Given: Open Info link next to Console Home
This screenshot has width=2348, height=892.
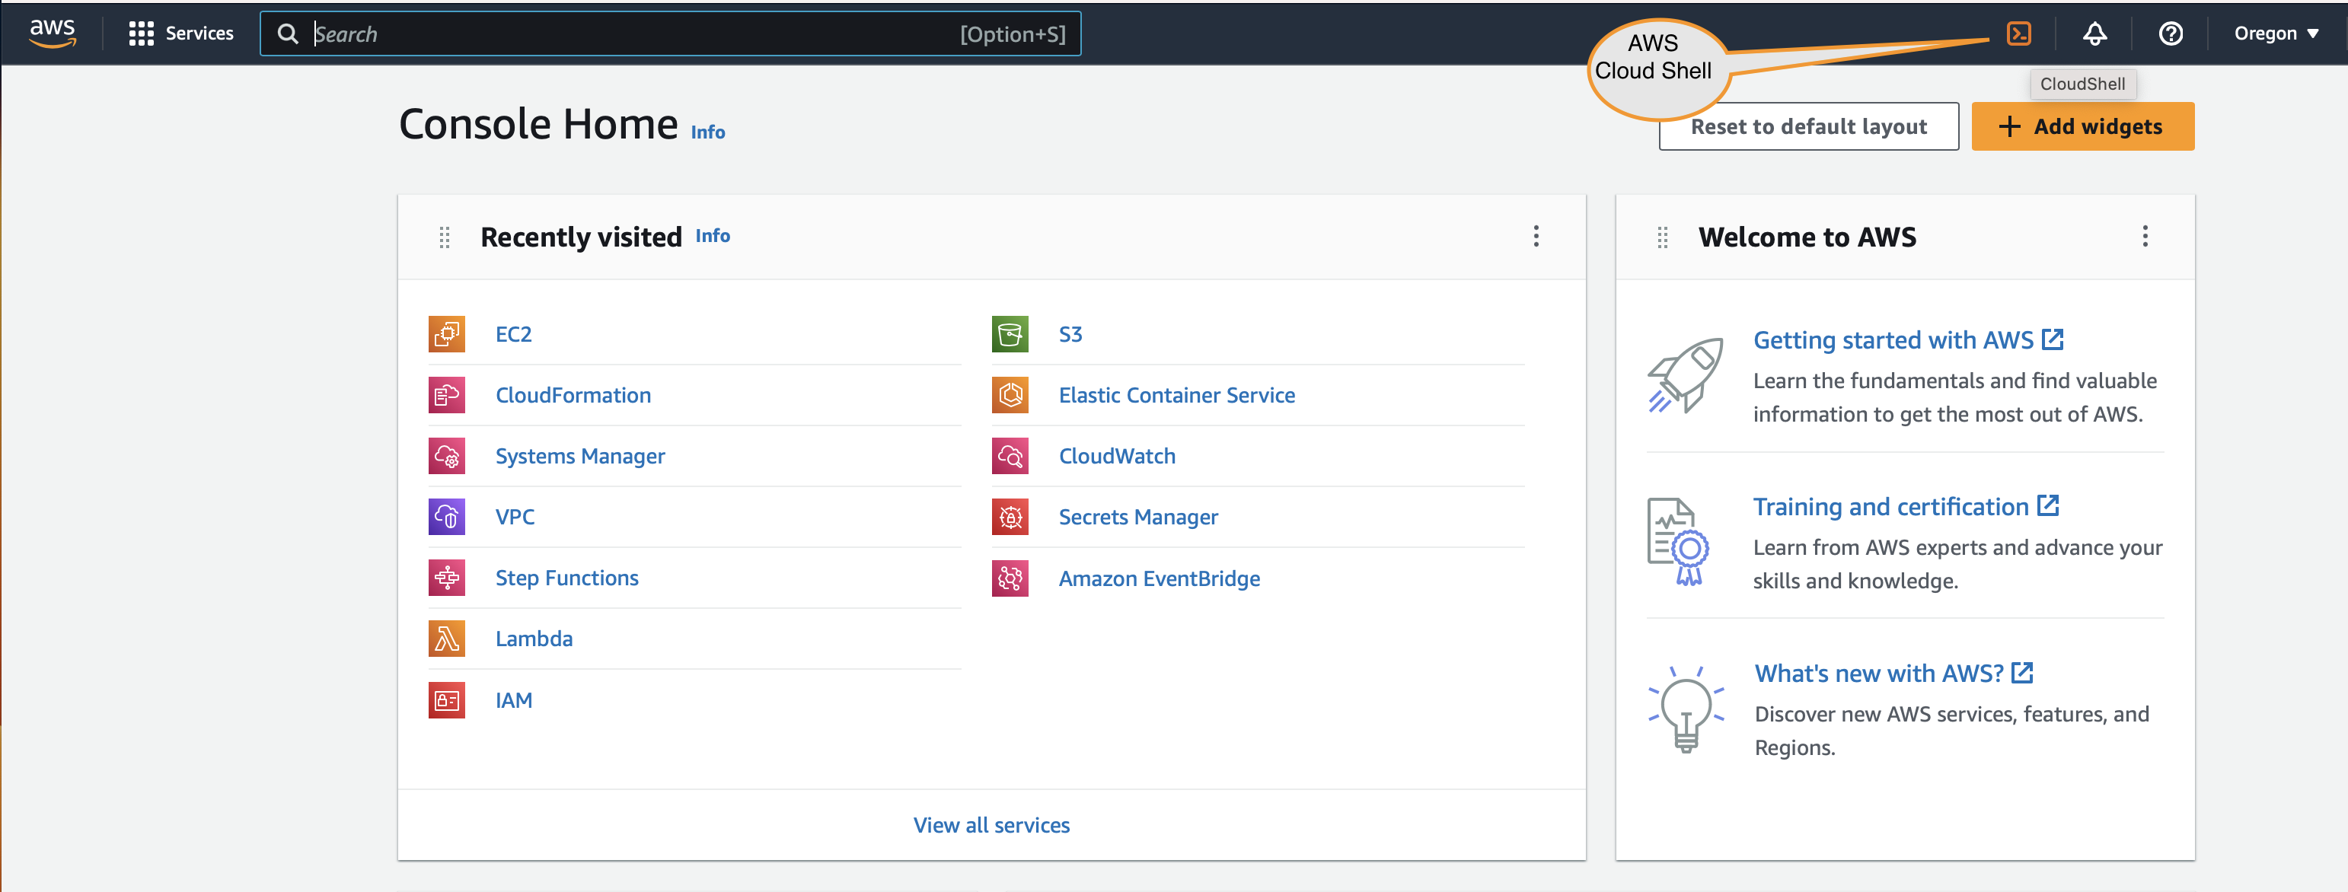Looking at the screenshot, I should [x=707, y=132].
